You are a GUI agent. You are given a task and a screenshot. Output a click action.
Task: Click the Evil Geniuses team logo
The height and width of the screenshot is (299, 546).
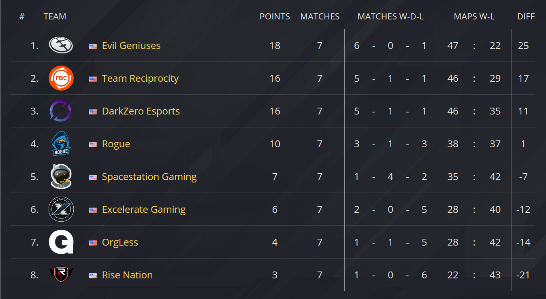(61, 45)
